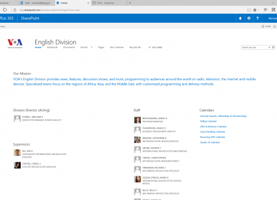Click Ashley Thompson's placeholder avatar
The height and width of the screenshot is (200, 277).
137,130
